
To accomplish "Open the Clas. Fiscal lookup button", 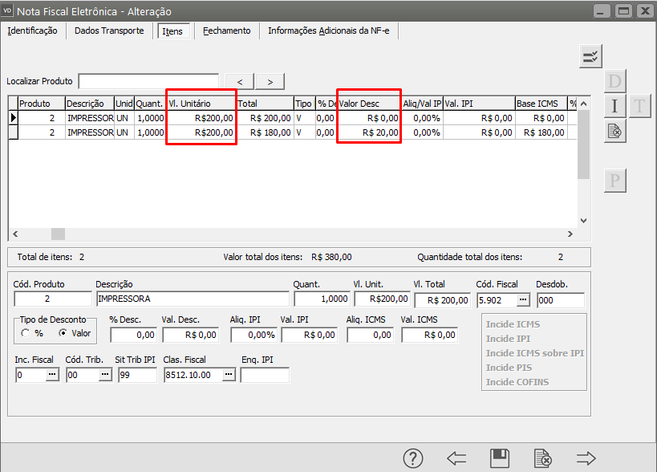I will point(229,375).
